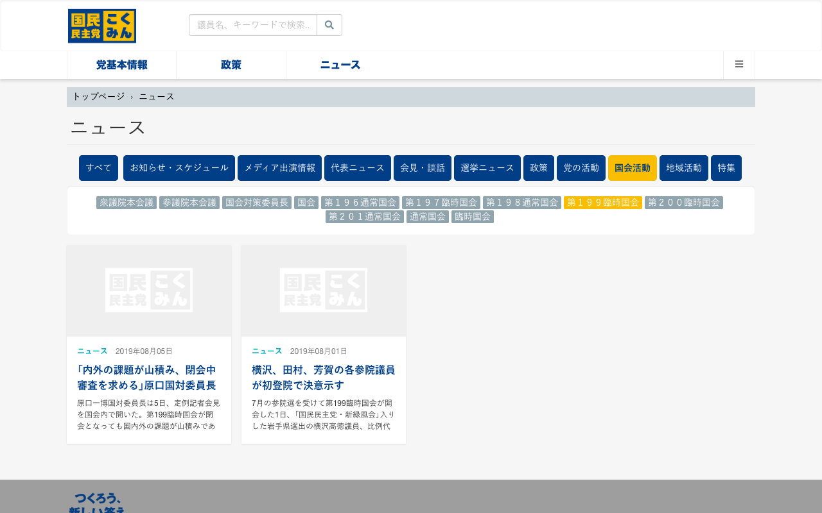Go to トップページ breadcrumb link
This screenshot has height=513, width=822.
pyautogui.click(x=98, y=97)
